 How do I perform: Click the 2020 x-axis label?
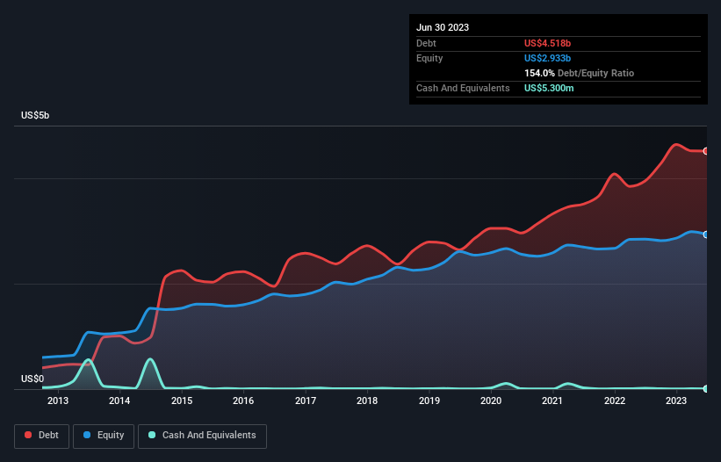click(491, 401)
